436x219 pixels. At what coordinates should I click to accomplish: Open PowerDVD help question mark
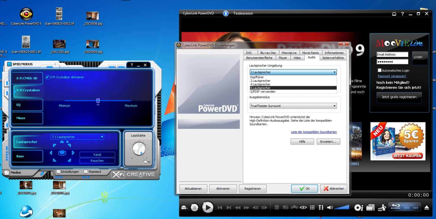(x=402, y=14)
